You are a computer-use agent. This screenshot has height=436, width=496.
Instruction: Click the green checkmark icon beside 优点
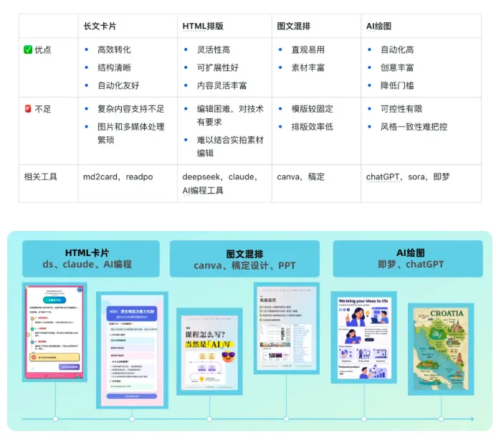pyautogui.click(x=28, y=49)
